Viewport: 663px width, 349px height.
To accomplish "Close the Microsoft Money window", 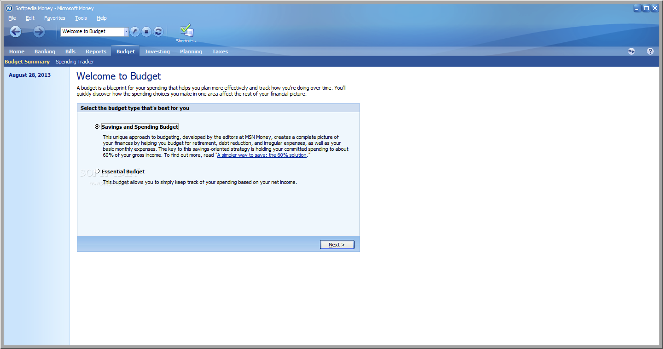I will click(655, 8).
